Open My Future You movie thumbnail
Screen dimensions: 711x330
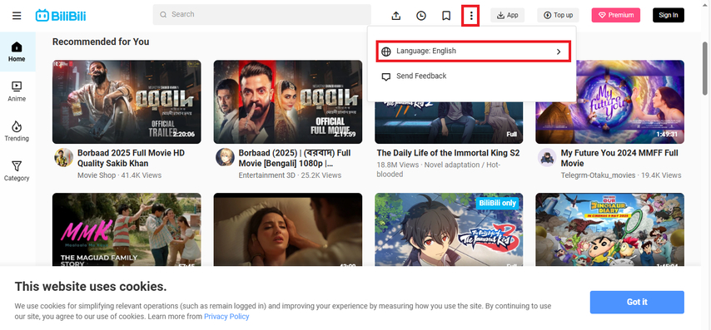pyautogui.click(x=610, y=102)
